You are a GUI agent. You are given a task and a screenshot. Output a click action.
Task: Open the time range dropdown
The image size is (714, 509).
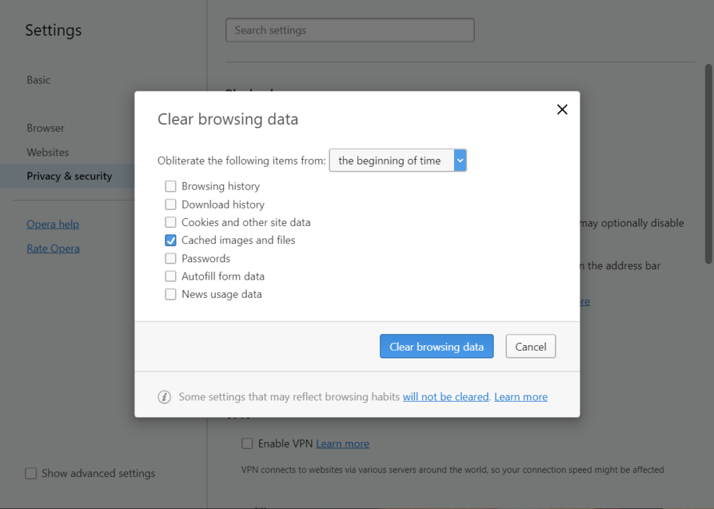[459, 160]
